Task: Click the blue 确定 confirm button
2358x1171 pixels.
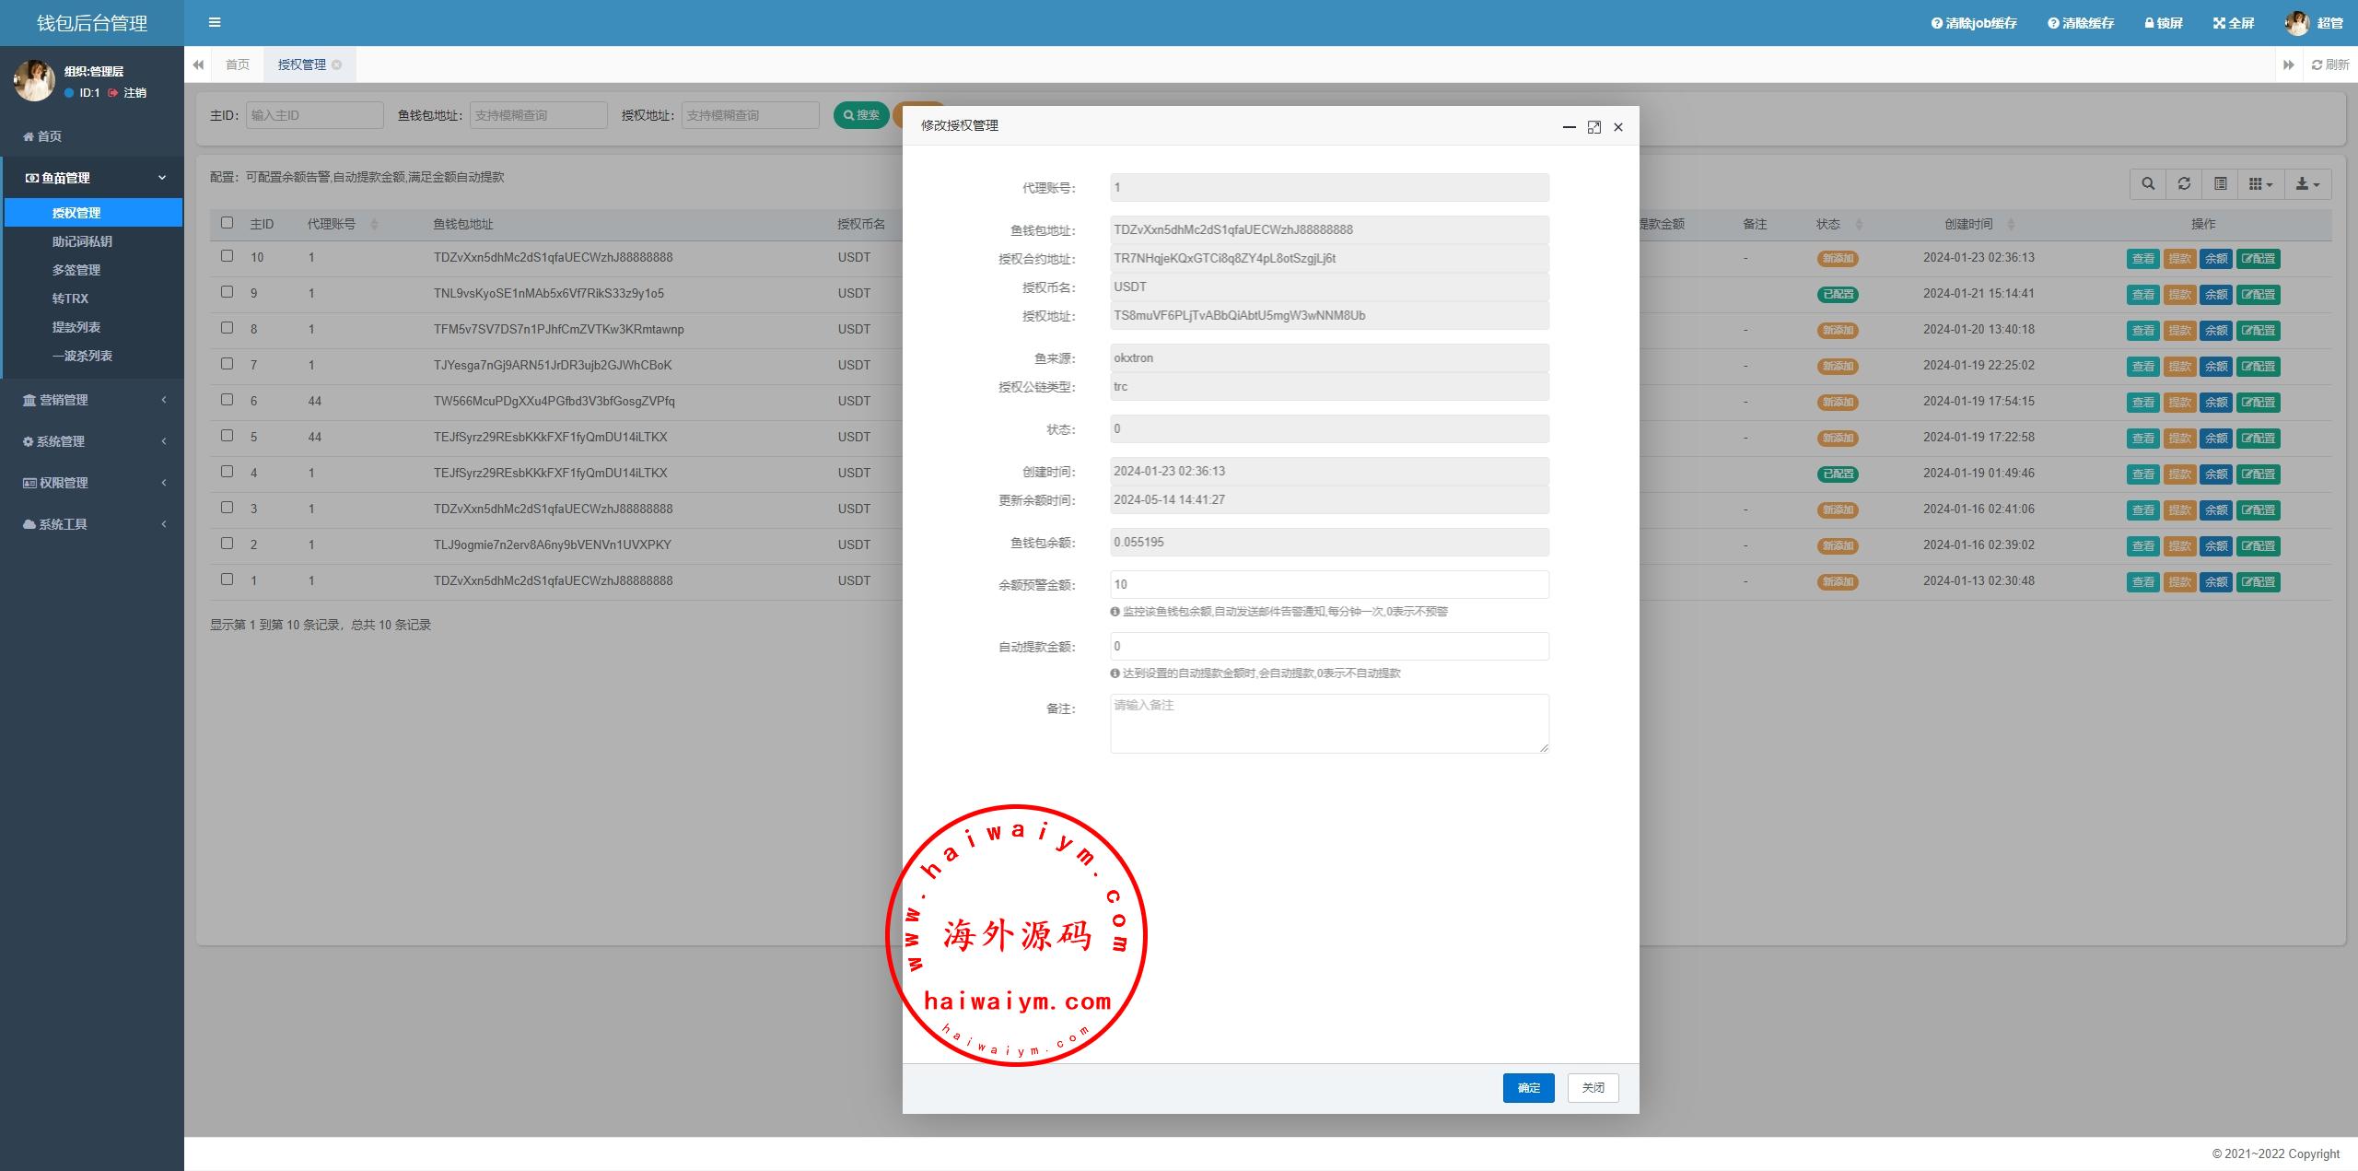Action: click(1528, 1088)
